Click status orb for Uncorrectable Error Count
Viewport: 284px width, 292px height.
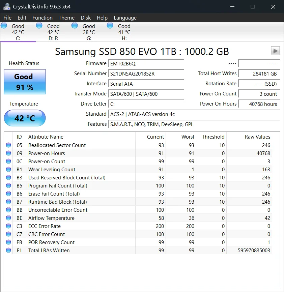tap(8, 210)
